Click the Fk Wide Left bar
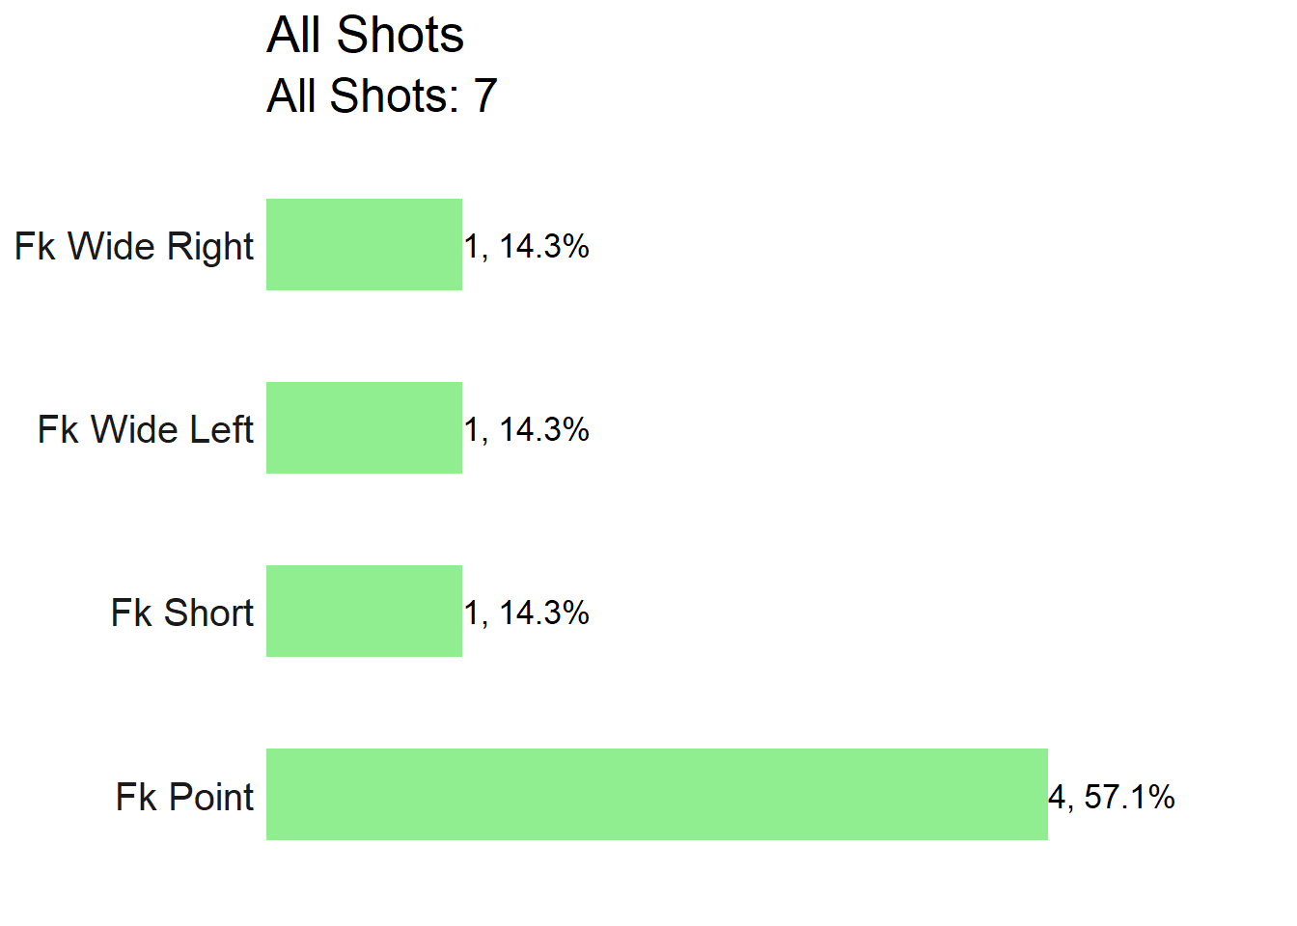Viewport: 1297px width, 926px height. tap(364, 427)
